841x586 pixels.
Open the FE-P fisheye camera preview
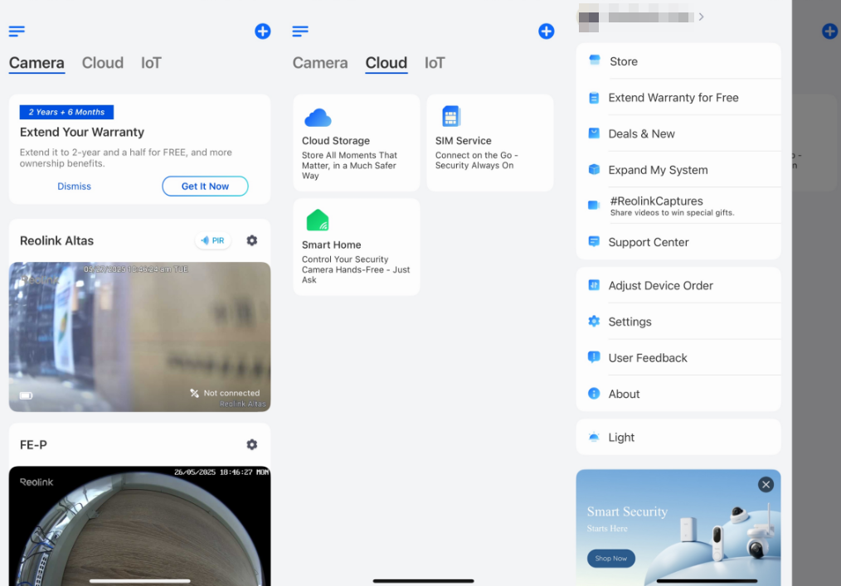pos(139,526)
